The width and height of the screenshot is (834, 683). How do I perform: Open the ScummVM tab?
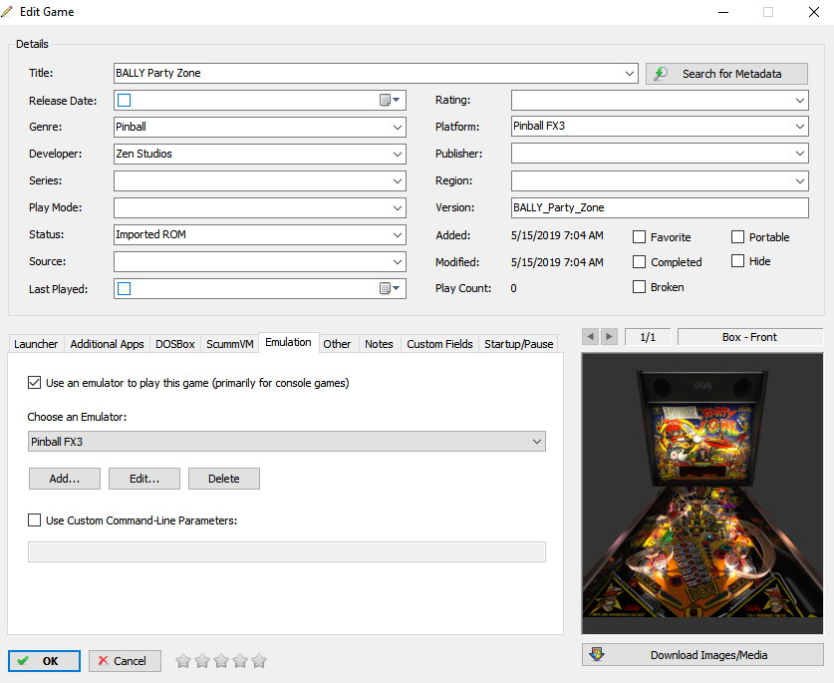[x=230, y=344]
